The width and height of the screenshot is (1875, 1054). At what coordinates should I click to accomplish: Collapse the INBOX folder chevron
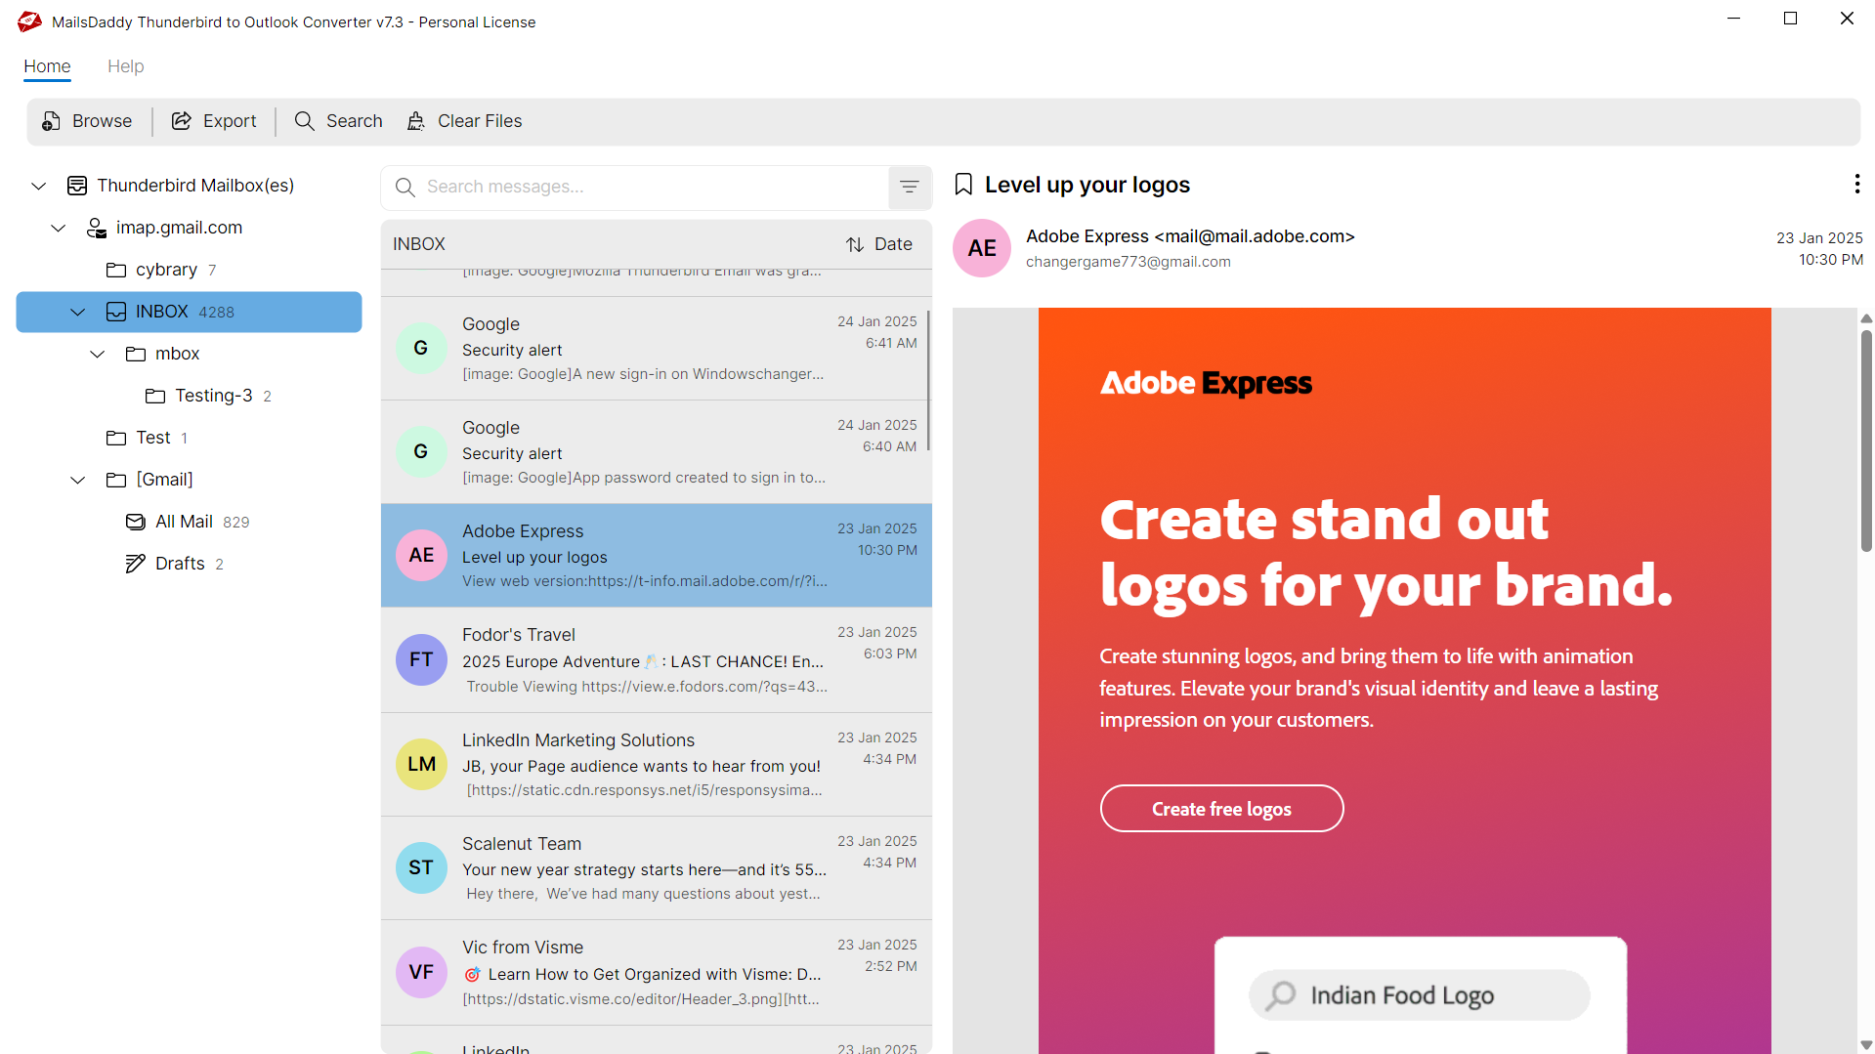(78, 312)
